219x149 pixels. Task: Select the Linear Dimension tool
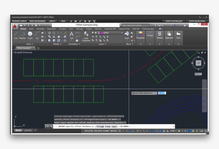coord(77,33)
